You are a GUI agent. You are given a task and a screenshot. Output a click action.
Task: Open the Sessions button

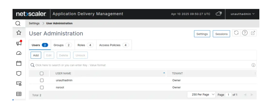(221, 34)
